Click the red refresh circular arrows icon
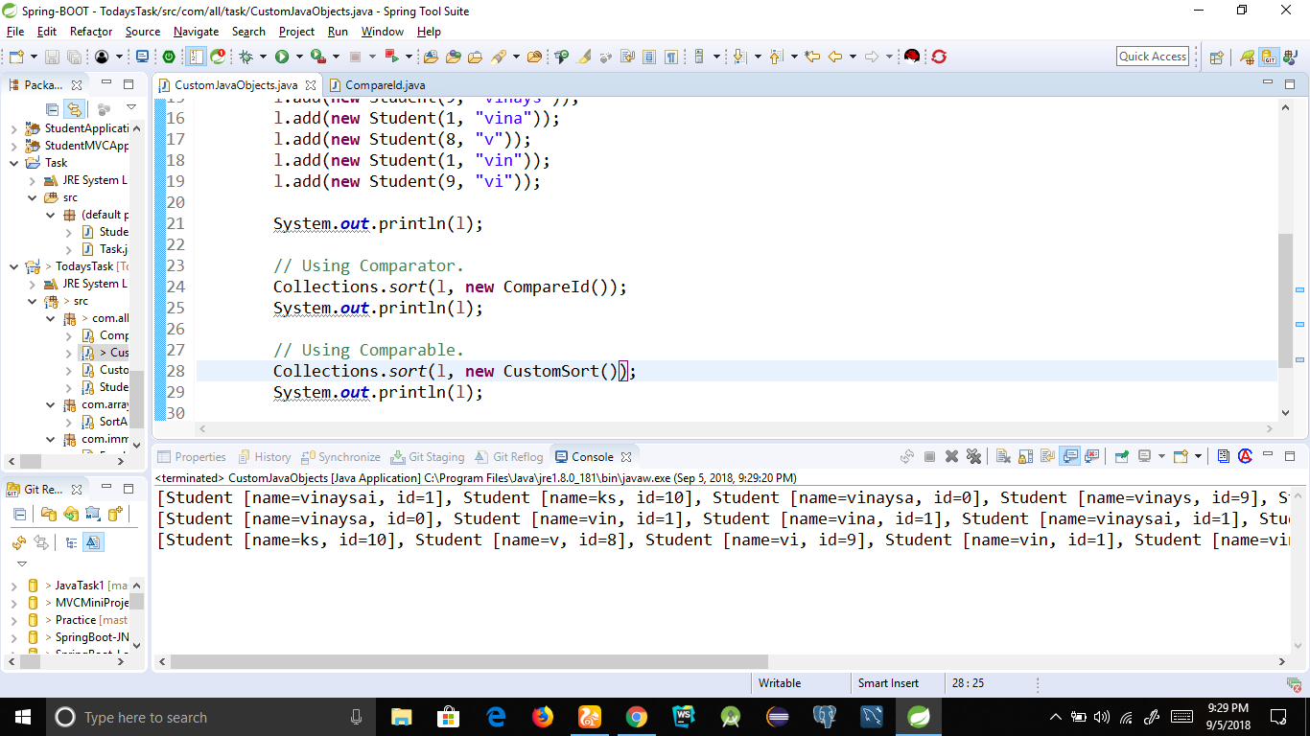Viewport: 1310px width, 736px height. click(x=939, y=57)
